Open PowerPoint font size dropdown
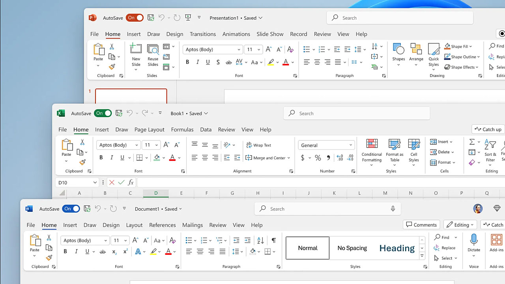The image size is (505, 284). pos(259,50)
